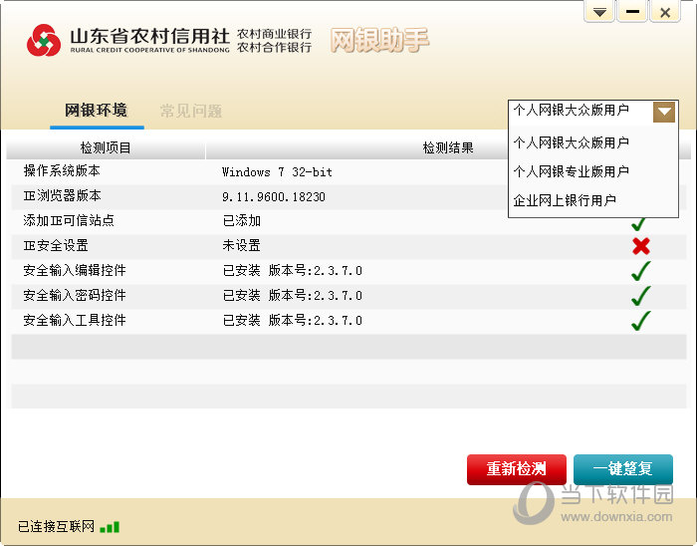The height and width of the screenshot is (546, 697).
Task: Select the 安全输入密码控件 row label
Action: point(75,295)
